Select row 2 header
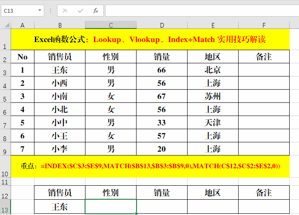 click(x=6, y=57)
